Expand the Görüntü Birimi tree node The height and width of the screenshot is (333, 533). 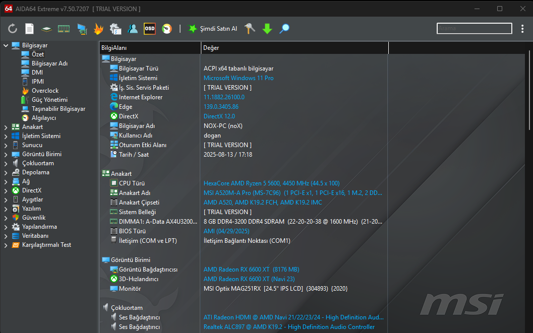coord(6,155)
